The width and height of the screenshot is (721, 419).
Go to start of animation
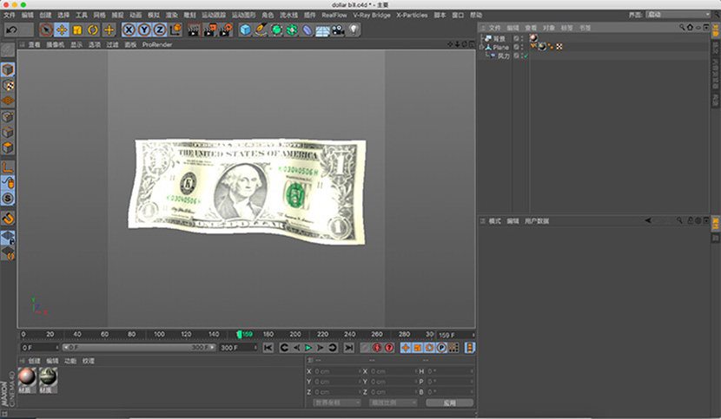click(268, 348)
